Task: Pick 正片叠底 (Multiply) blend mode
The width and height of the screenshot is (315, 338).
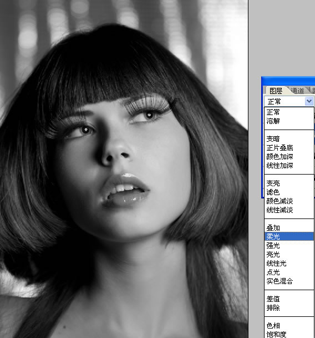Action: coord(289,148)
